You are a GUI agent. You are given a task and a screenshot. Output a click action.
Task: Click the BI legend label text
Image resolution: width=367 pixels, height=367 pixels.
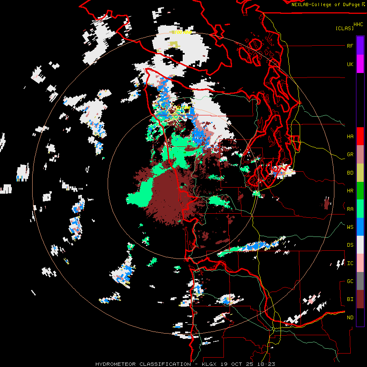350,299
